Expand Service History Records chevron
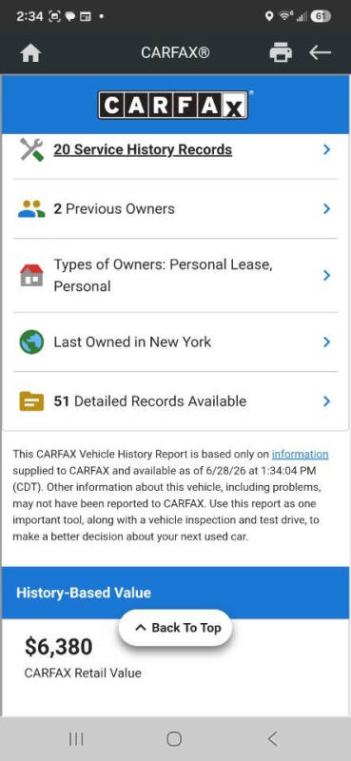Screen dimensions: 351x761 point(326,149)
